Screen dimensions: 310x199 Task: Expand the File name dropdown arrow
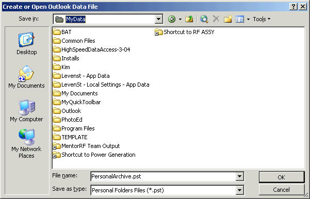pyautogui.click(x=239, y=176)
